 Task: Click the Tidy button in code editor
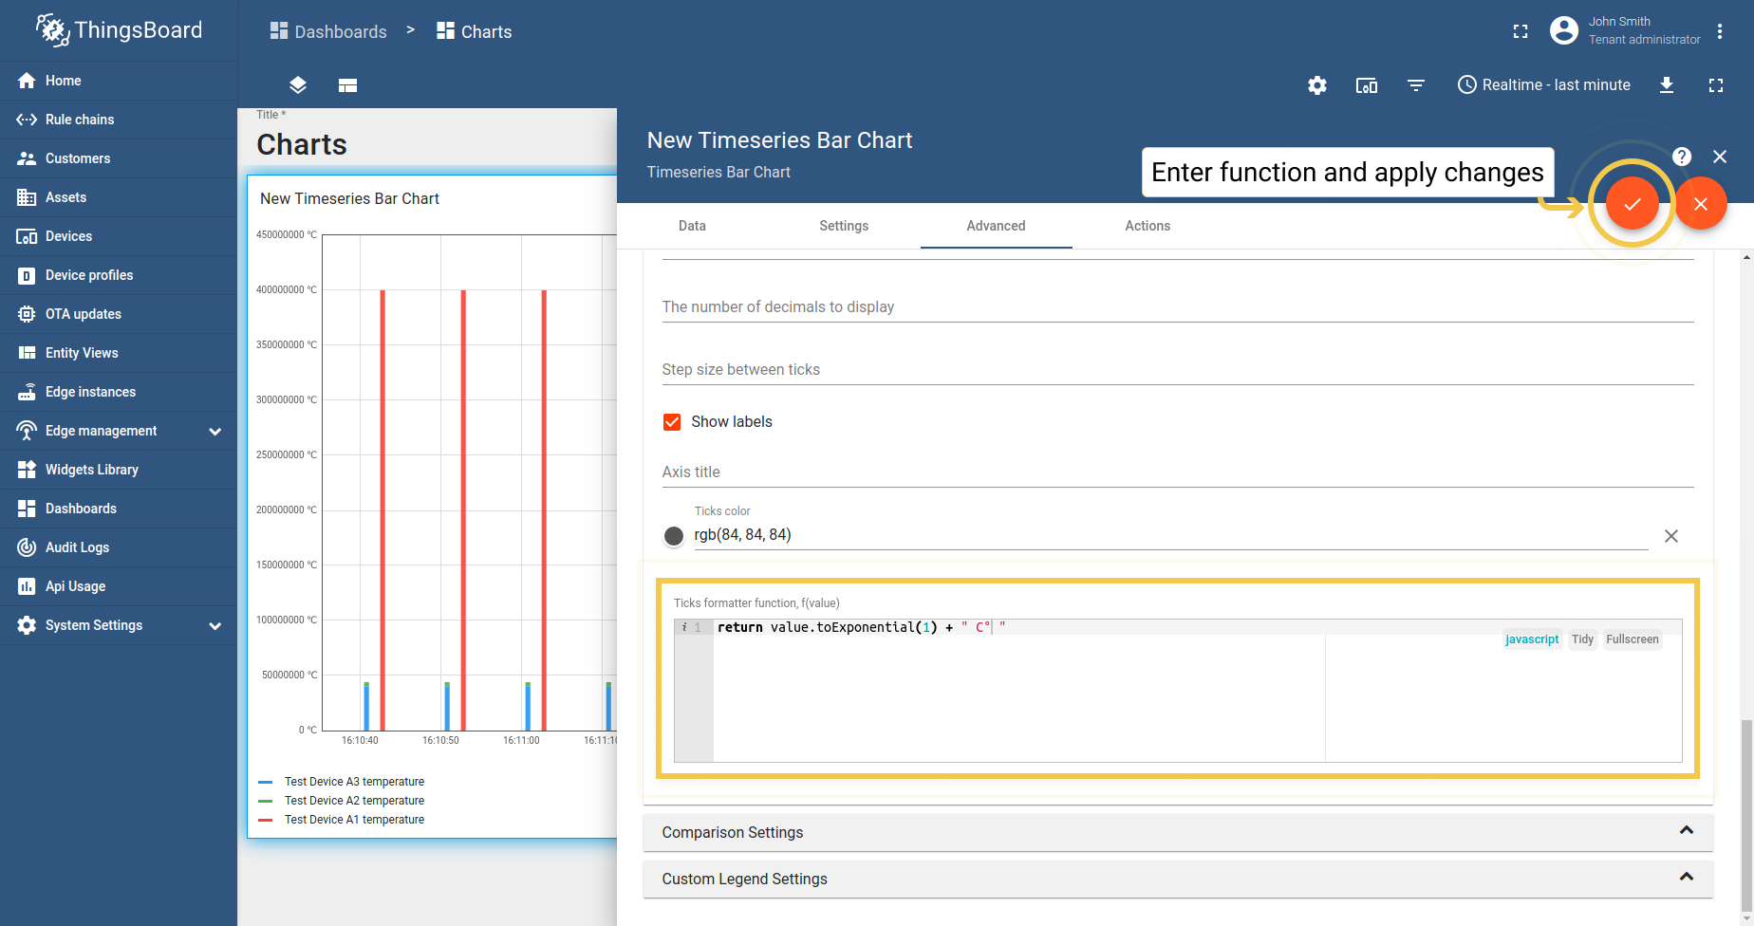coord(1582,639)
